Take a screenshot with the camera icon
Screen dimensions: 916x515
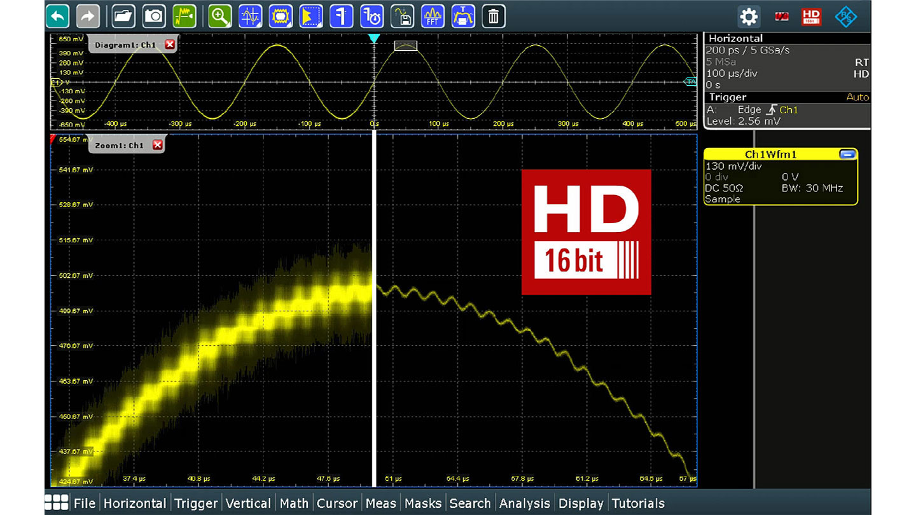click(154, 16)
